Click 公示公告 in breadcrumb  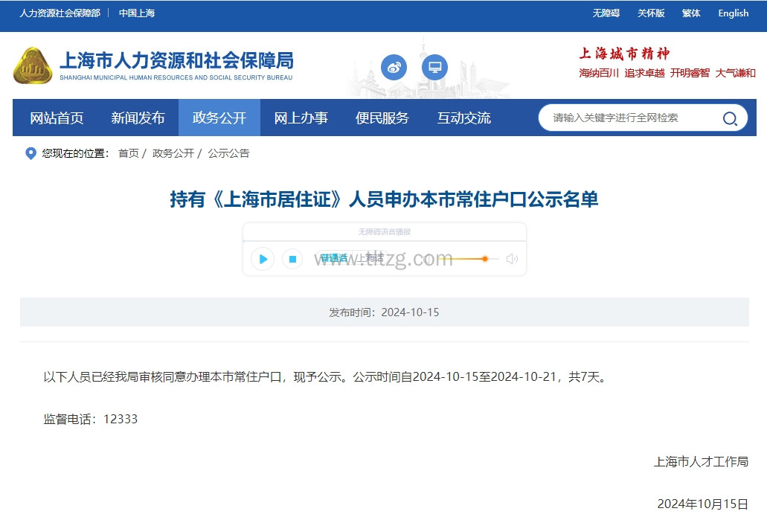pyautogui.click(x=228, y=153)
